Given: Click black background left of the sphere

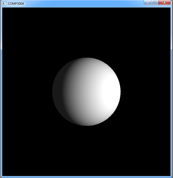Looking at the screenshot, I should [26, 92].
